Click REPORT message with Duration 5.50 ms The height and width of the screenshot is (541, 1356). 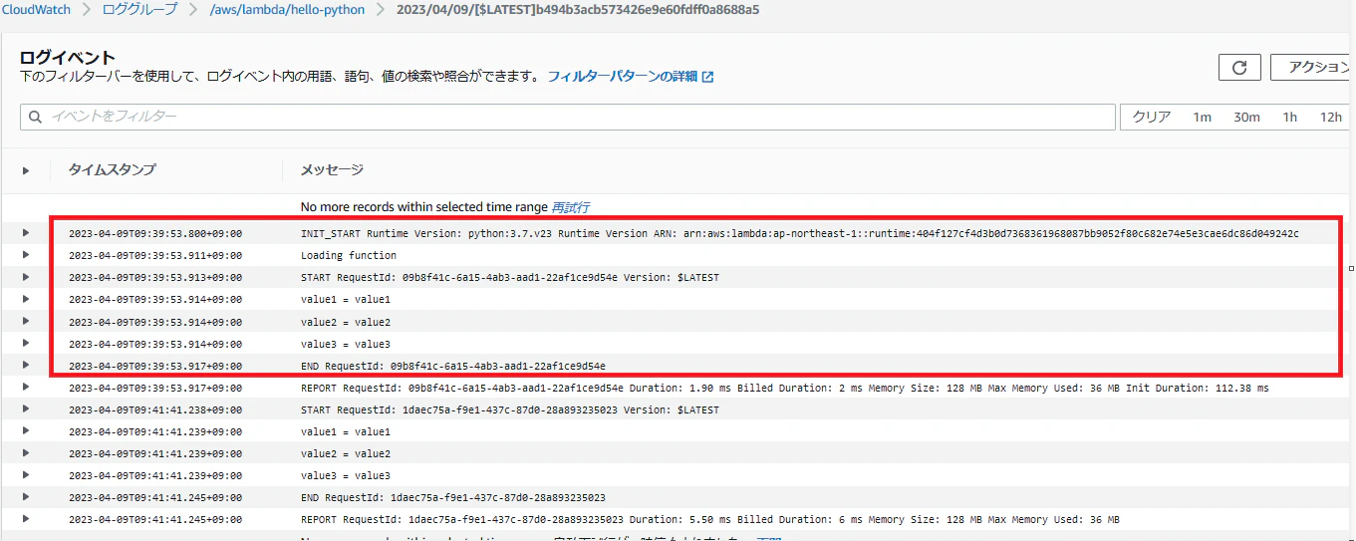coord(710,519)
